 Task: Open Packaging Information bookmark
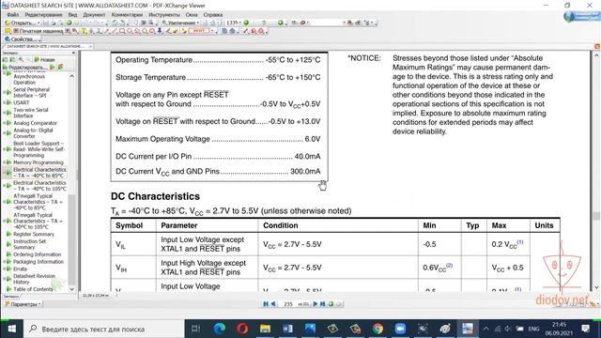click(39, 262)
